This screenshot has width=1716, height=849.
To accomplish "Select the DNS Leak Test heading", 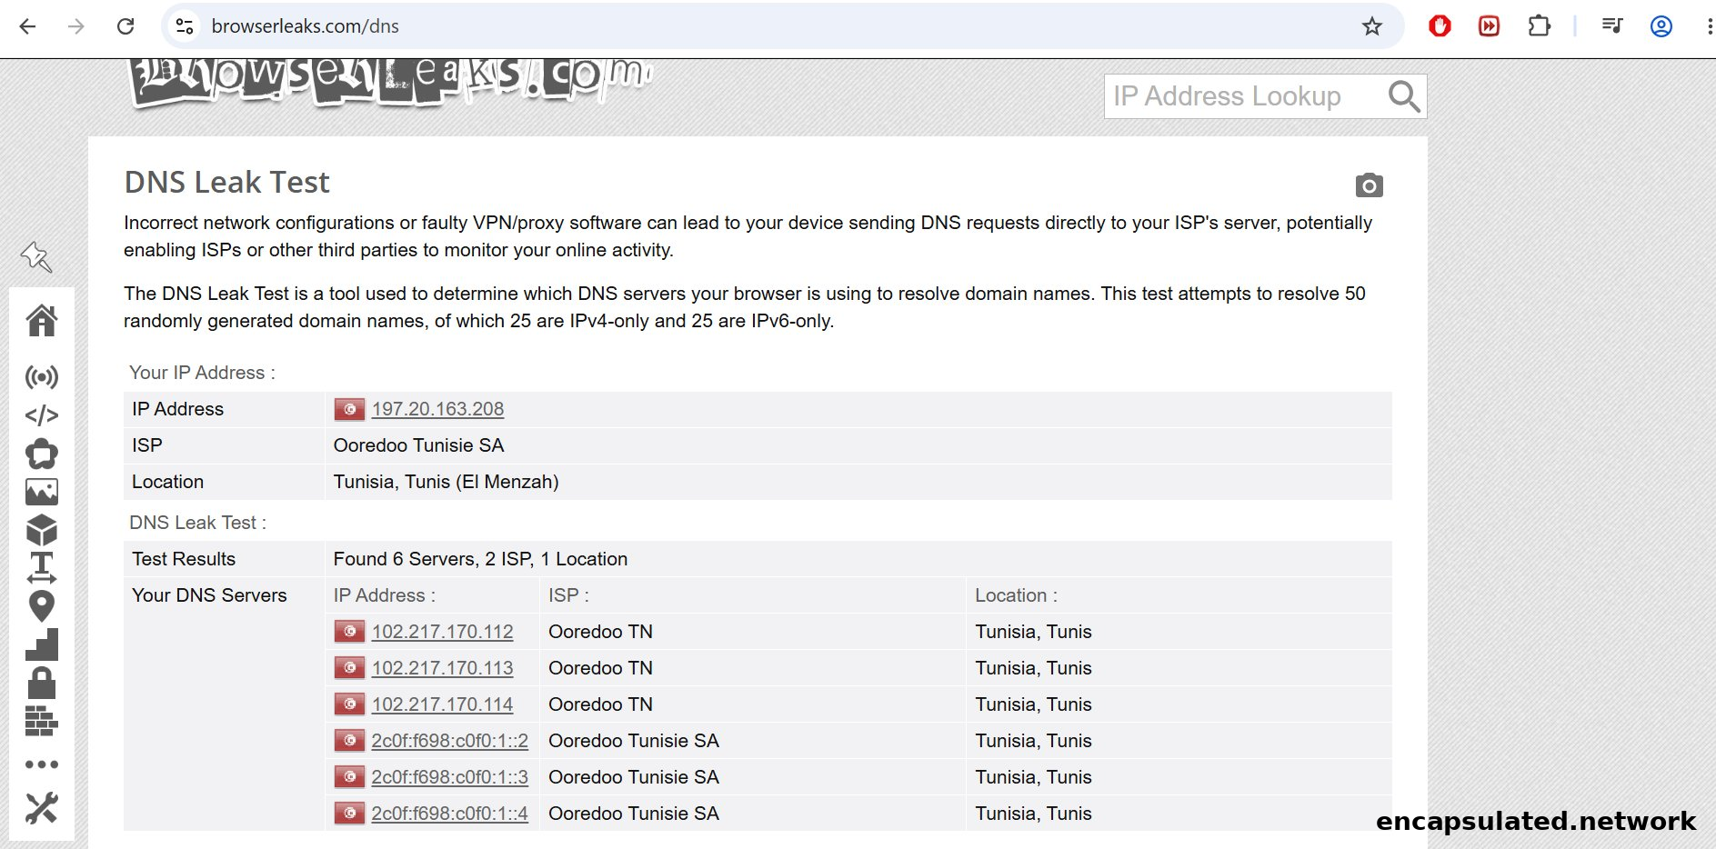I will [226, 183].
